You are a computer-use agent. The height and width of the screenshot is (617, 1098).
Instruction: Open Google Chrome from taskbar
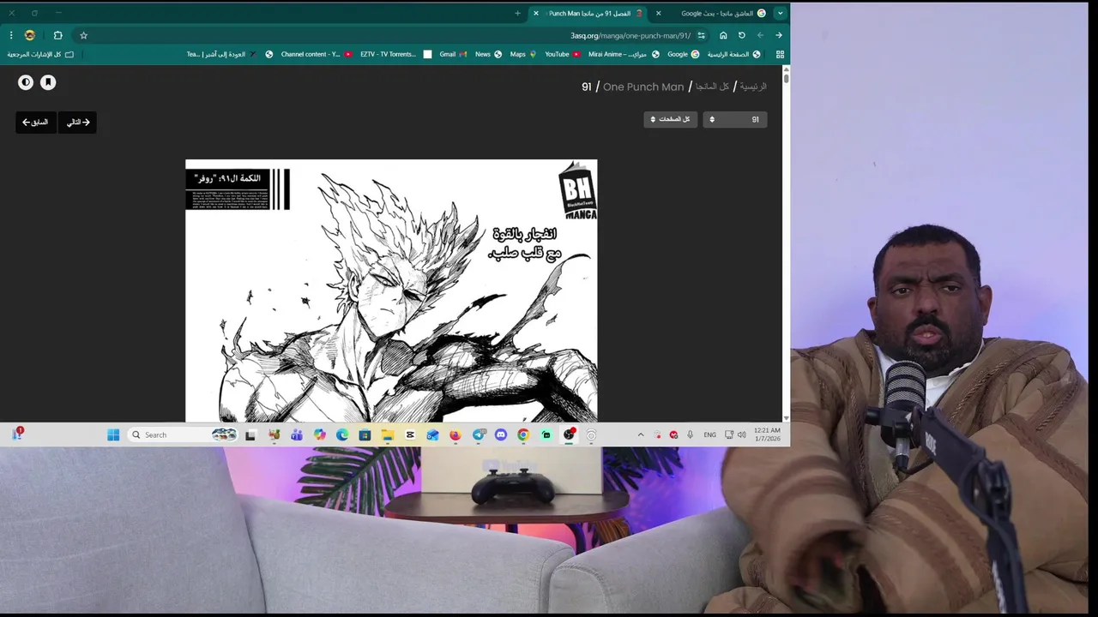[x=523, y=435]
